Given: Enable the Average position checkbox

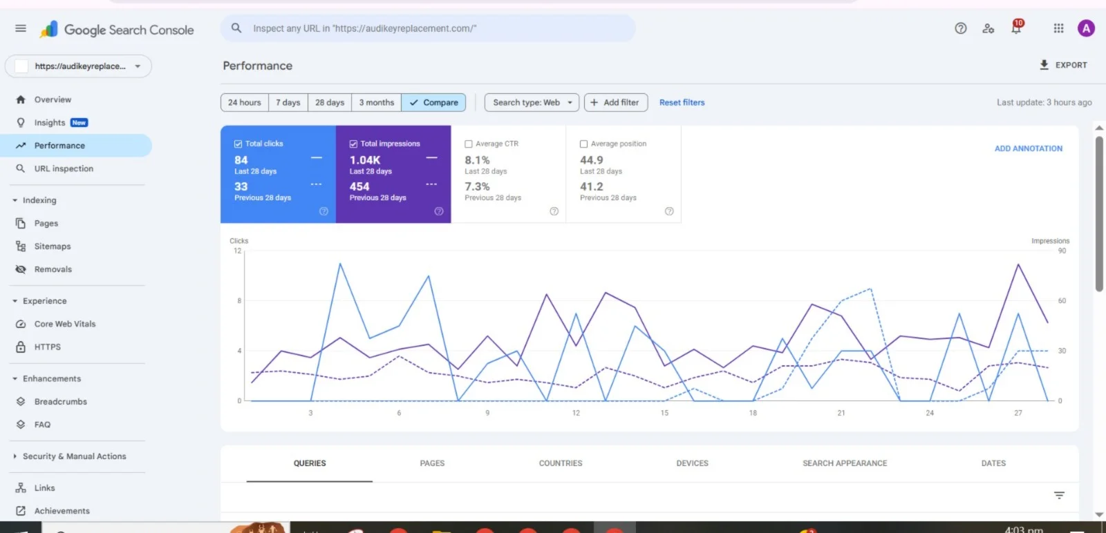Looking at the screenshot, I should (x=583, y=144).
